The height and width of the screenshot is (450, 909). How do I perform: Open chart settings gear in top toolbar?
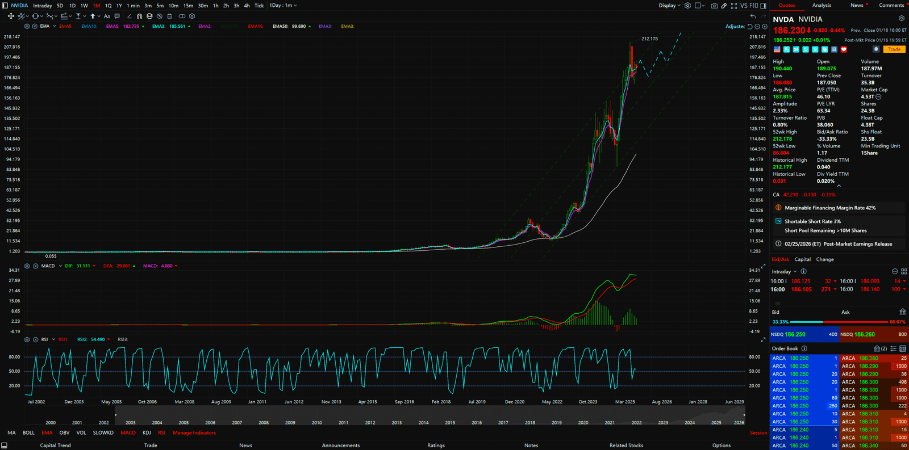click(687, 6)
